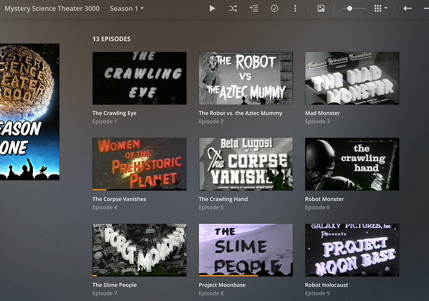Open the Robot Monster title card thumbnail
429x301 pixels.
click(139, 250)
